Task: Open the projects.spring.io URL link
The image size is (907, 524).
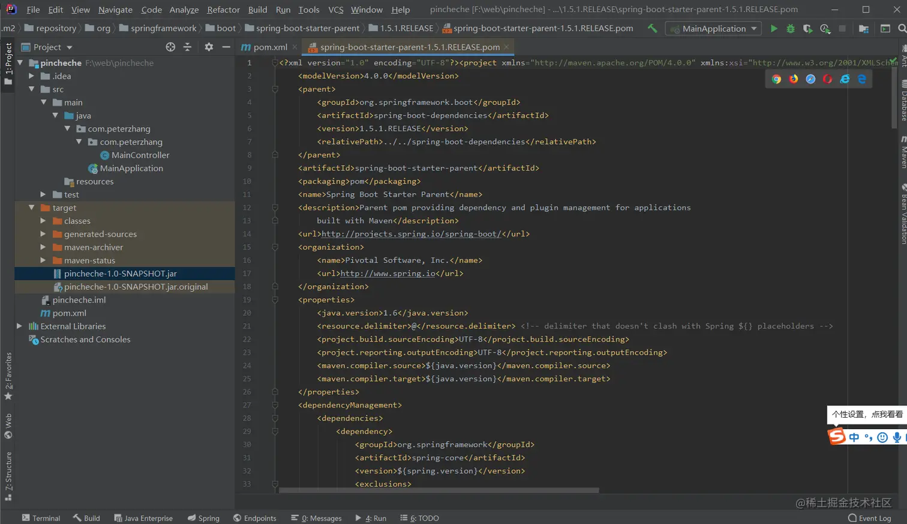Action: point(411,234)
